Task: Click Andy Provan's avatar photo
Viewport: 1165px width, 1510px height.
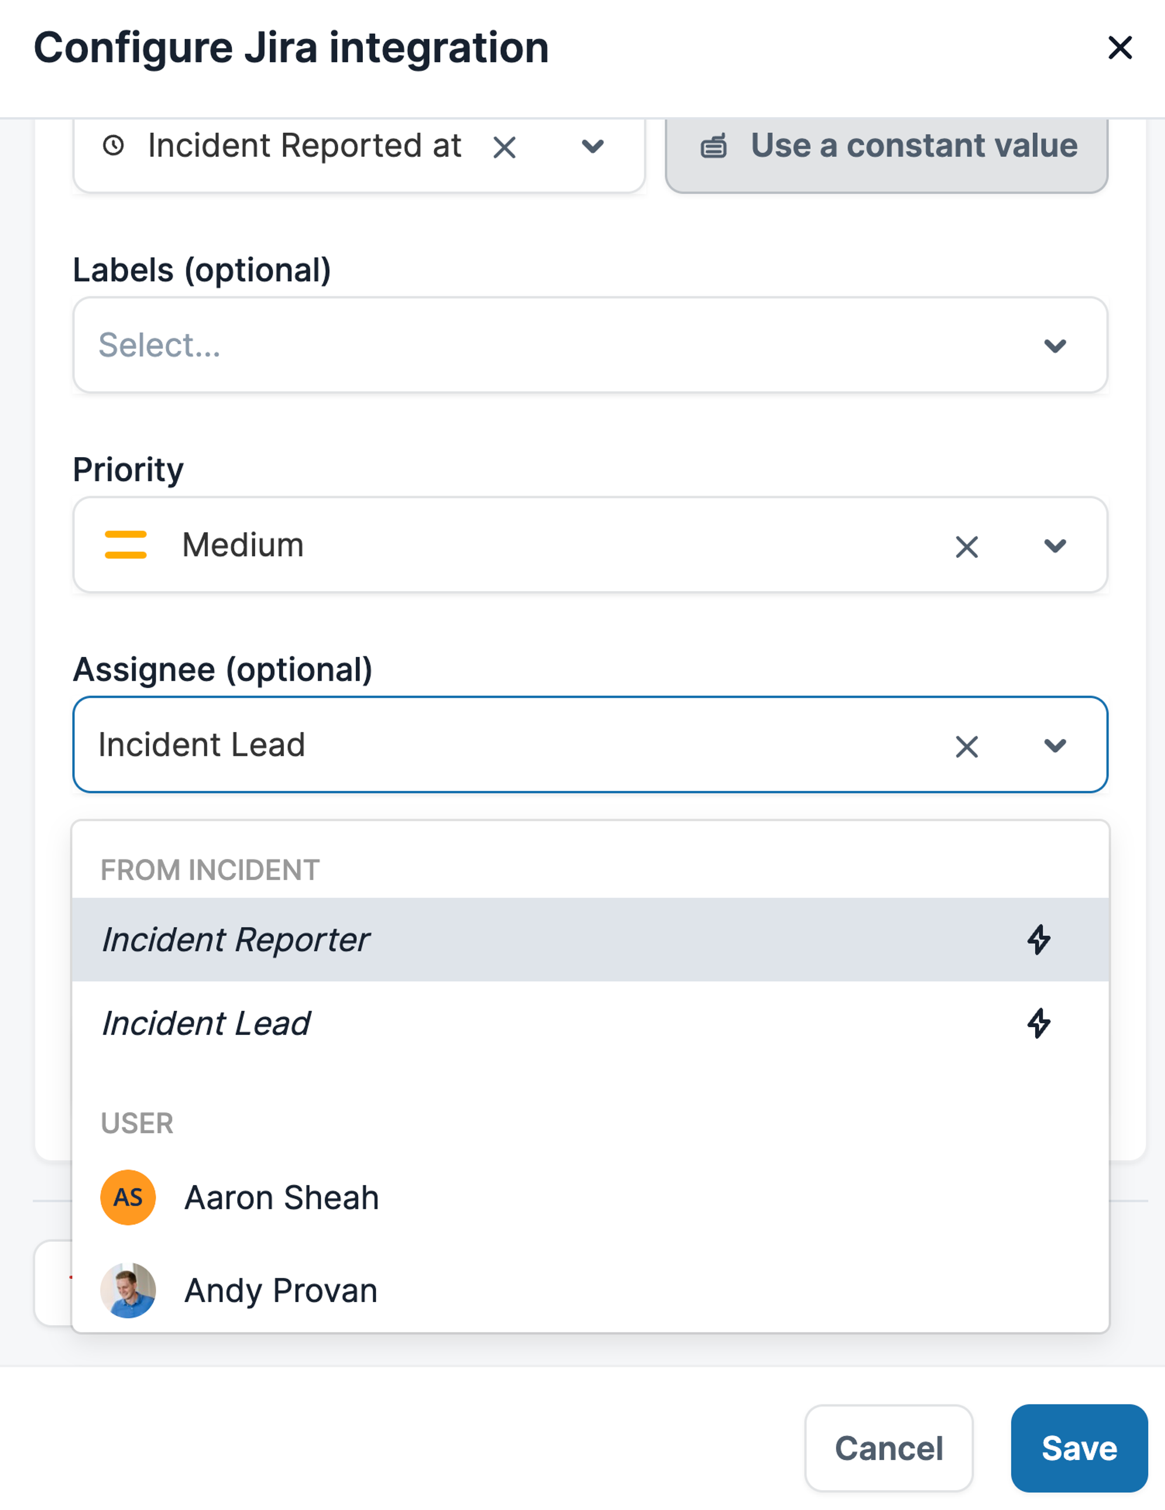Action: 128,1290
